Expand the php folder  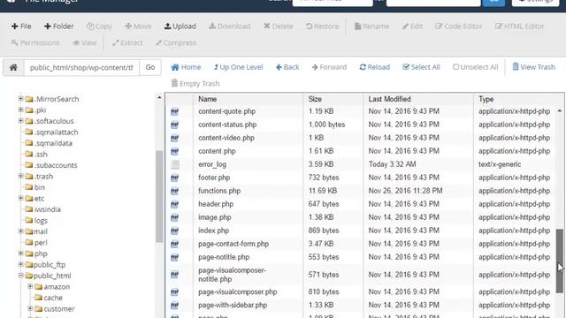pyautogui.click(x=21, y=254)
